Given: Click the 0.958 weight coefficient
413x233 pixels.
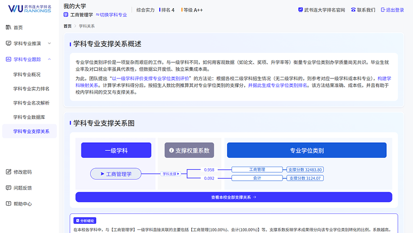Looking at the screenshot, I should pos(209,170).
